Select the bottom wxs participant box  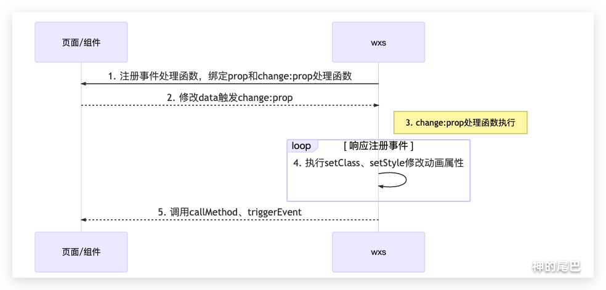378,251
